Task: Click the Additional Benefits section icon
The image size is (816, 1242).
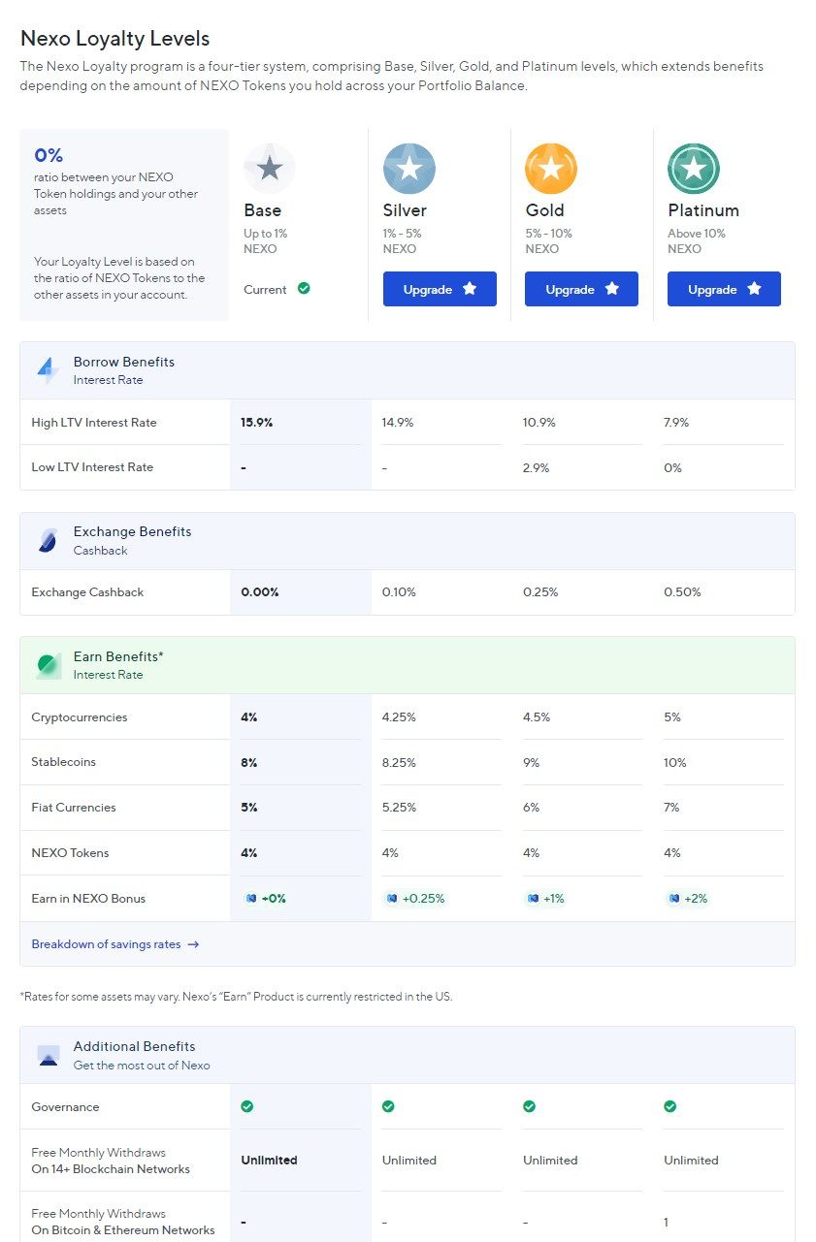Action: (48, 1055)
